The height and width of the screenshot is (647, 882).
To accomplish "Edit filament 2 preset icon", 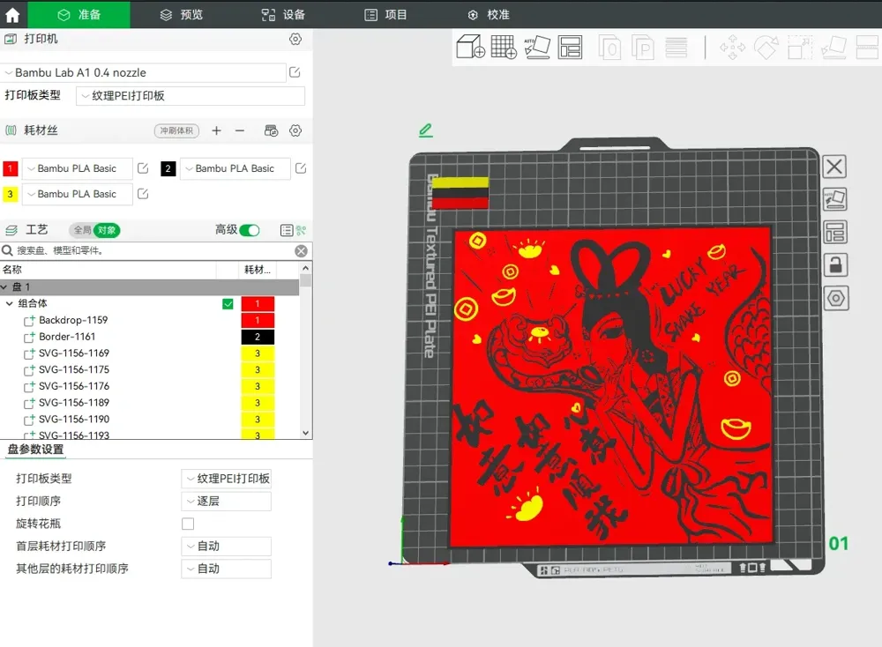I will [x=301, y=168].
